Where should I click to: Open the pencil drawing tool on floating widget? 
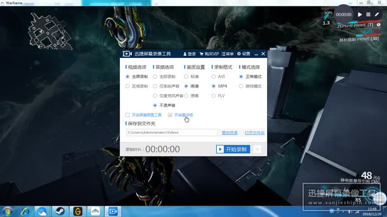tap(377, 14)
